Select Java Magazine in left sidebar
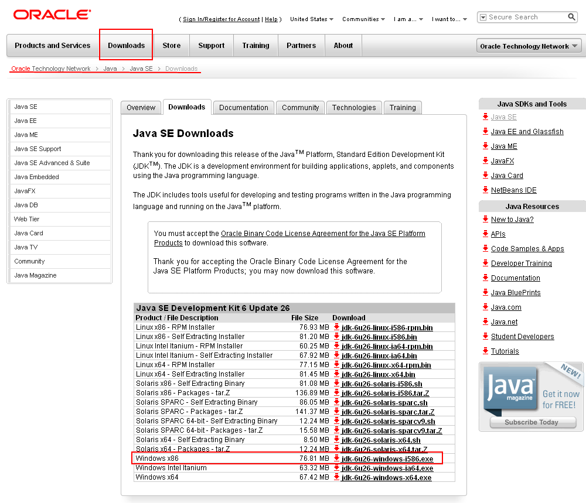The width and height of the screenshot is (586, 503). 60,275
